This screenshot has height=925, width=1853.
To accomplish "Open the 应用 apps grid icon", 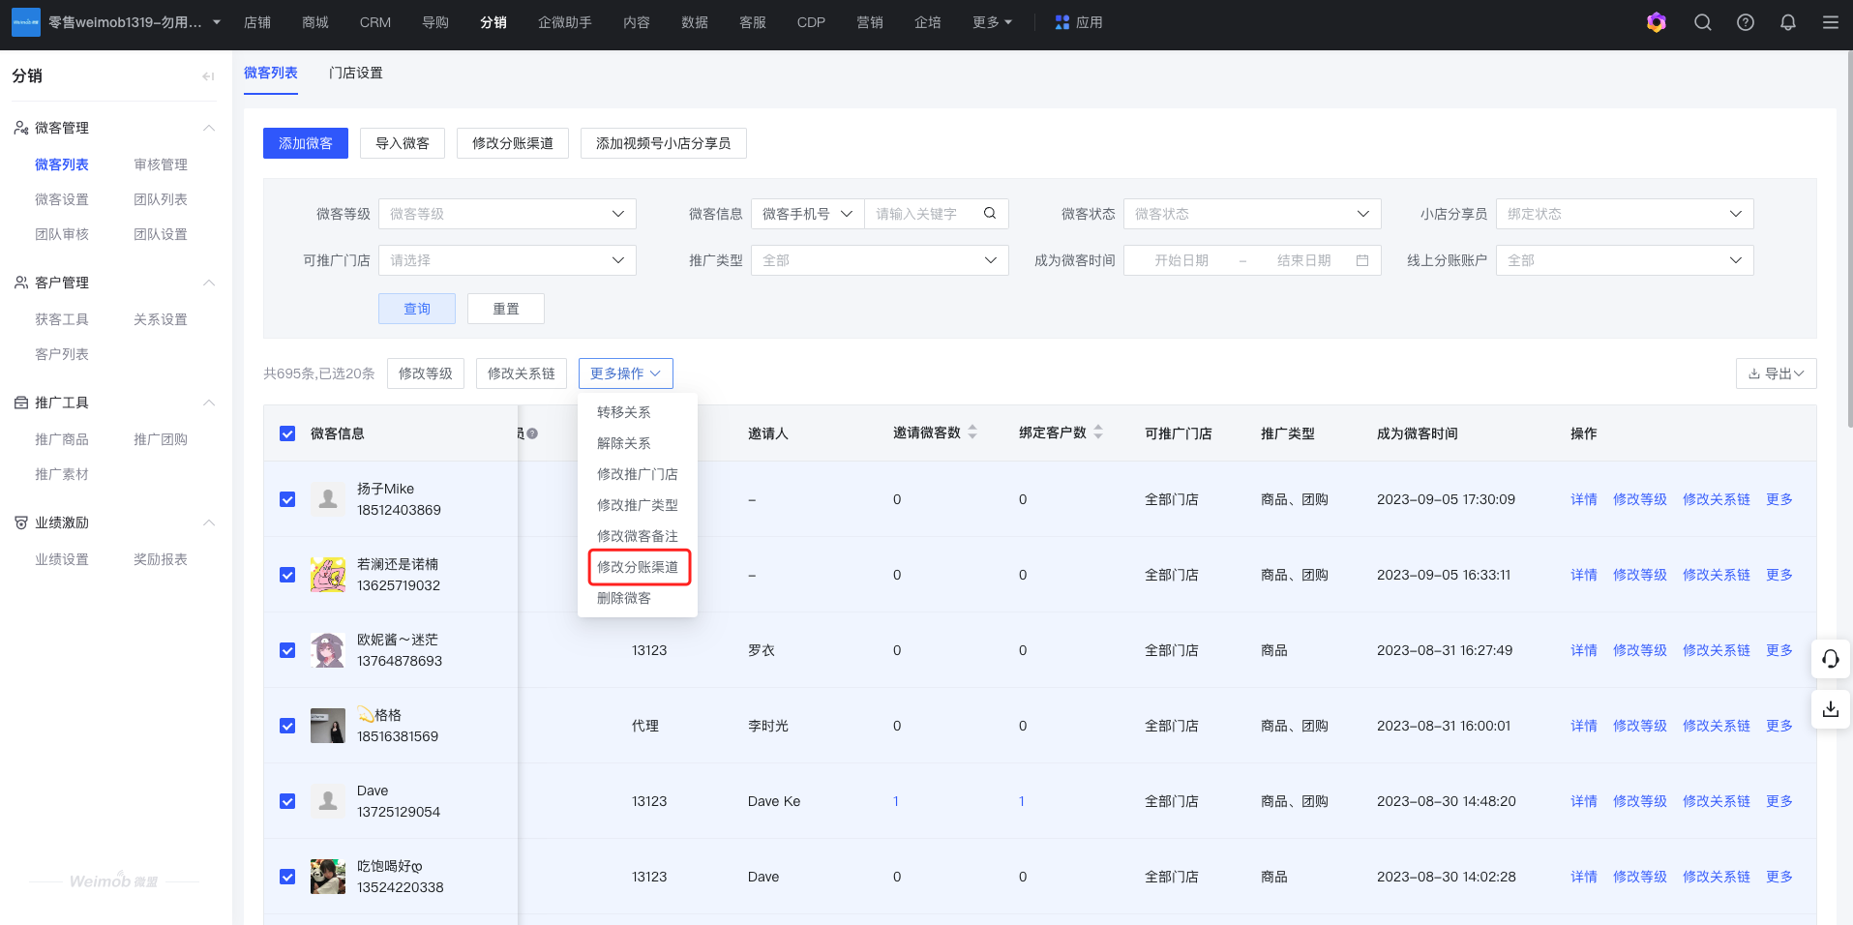I will point(1062,22).
